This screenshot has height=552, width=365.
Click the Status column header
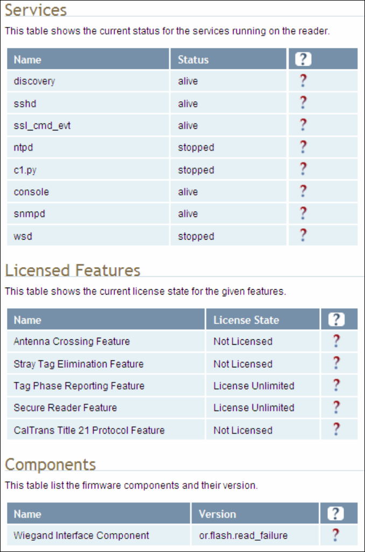(228, 59)
